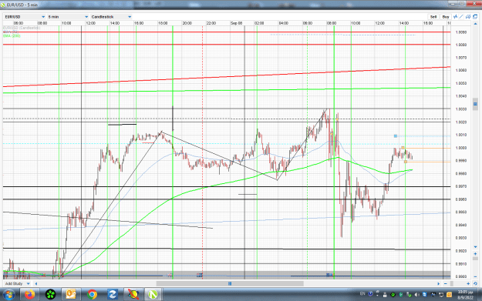Open the Windows Start menu
The width and height of the screenshot is (482, 301).
pyautogui.click(x=8, y=295)
